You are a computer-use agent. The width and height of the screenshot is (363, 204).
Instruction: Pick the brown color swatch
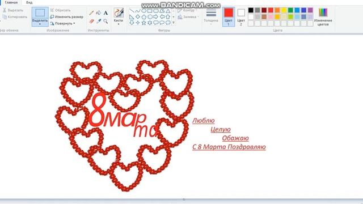click(264, 16)
